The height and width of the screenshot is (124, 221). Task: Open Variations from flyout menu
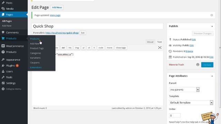(35, 58)
